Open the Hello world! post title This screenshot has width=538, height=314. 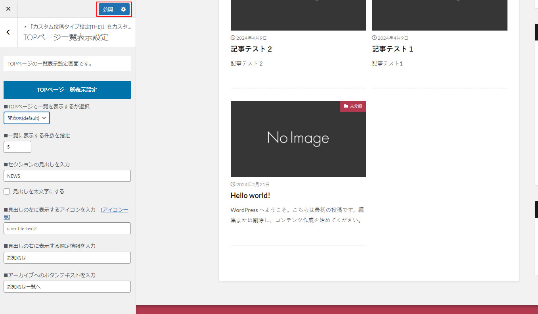[250, 195]
